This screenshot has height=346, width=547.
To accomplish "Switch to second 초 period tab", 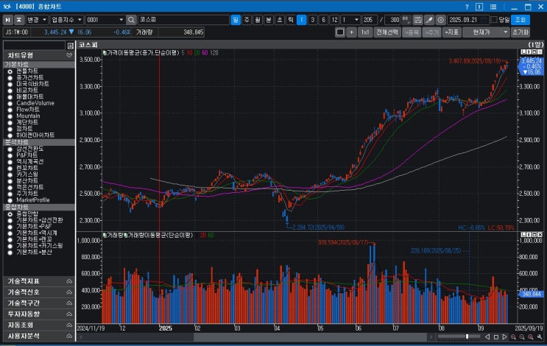I will pyautogui.click(x=280, y=20).
